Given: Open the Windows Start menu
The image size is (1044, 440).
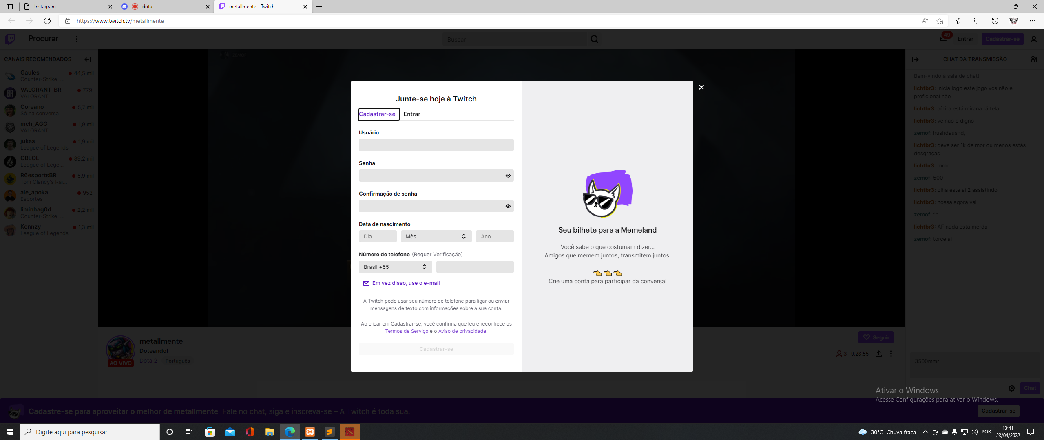Looking at the screenshot, I should coord(10,432).
